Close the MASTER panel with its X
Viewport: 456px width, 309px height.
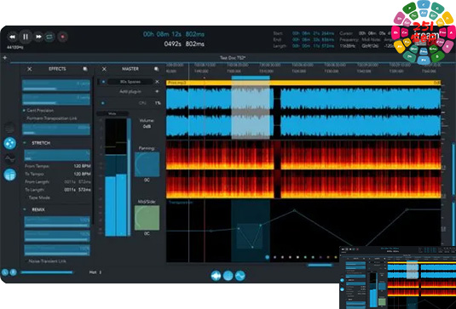click(104, 69)
